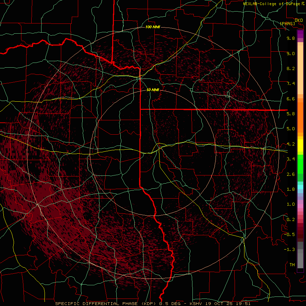Click the 0.2 value on the scale
This screenshot has width=306, height=306.
(x=291, y=220)
